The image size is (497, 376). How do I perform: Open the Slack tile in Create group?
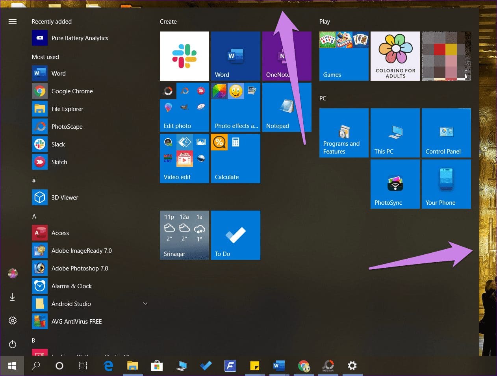(184, 56)
